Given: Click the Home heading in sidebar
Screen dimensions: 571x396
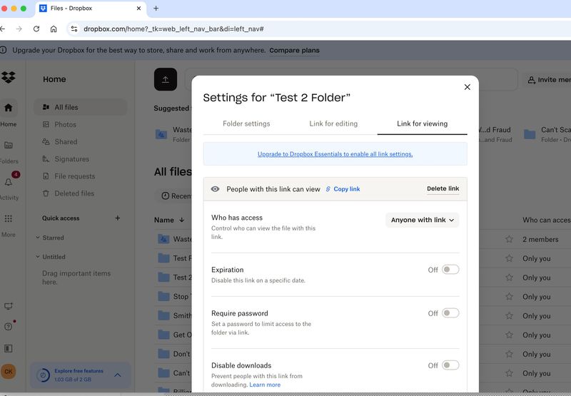Looking at the screenshot, I should pos(54,79).
